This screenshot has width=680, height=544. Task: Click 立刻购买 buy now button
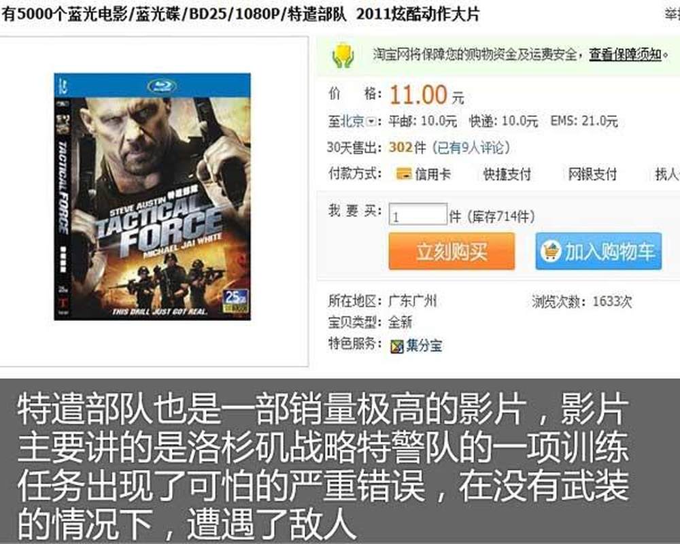[452, 251]
